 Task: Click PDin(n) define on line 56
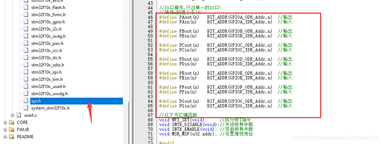188,64
